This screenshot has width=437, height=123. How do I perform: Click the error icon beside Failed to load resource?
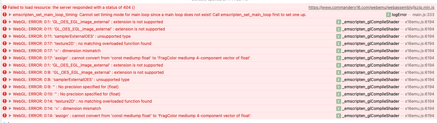pyautogui.click(x=5, y=8)
